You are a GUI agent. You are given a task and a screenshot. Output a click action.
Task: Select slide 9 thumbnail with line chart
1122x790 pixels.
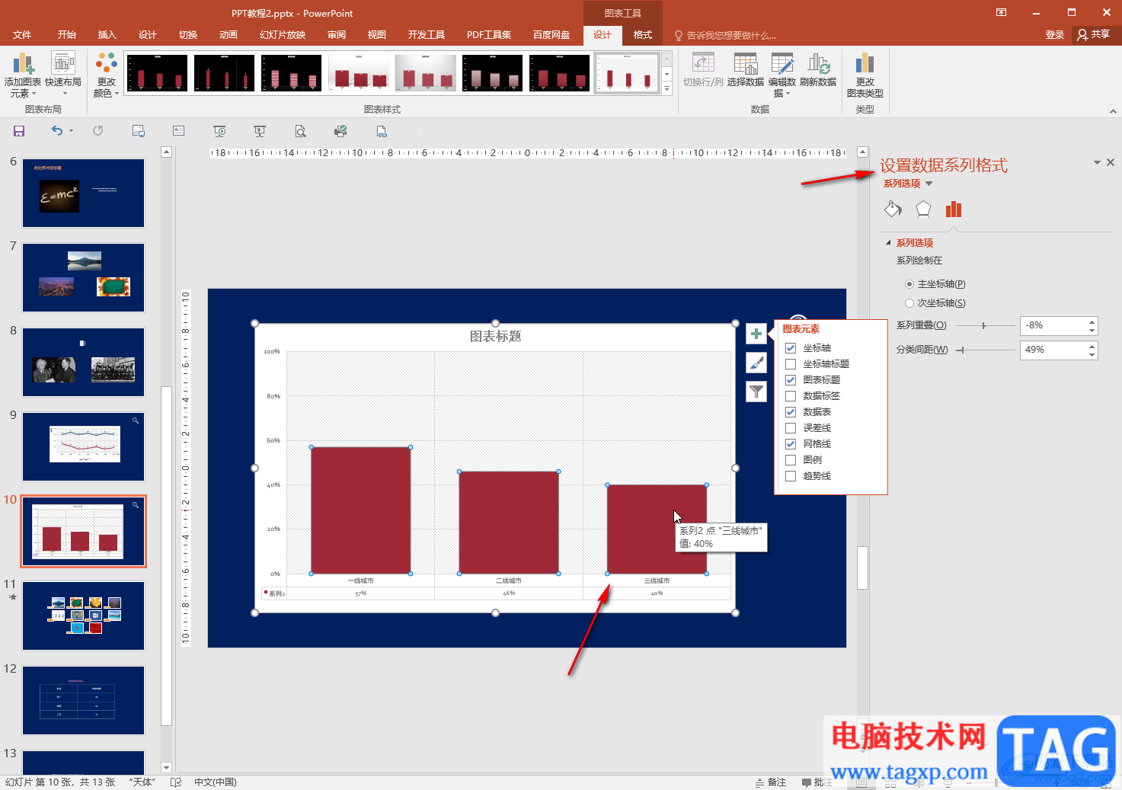(84, 446)
